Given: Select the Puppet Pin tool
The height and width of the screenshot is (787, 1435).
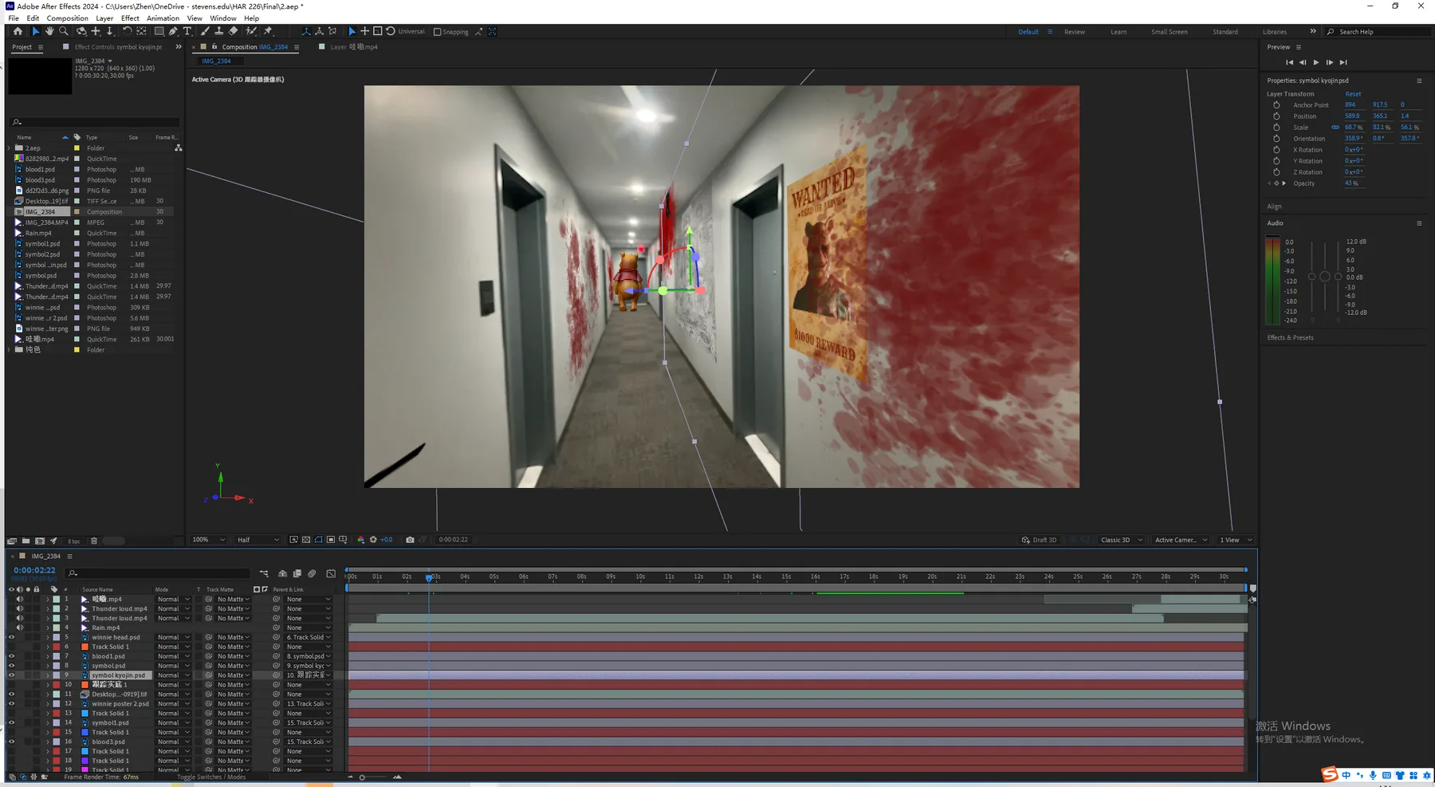Looking at the screenshot, I should (x=269, y=31).
